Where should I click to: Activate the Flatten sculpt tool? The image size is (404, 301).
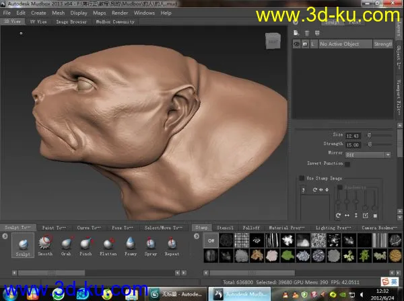click(107, 245)
